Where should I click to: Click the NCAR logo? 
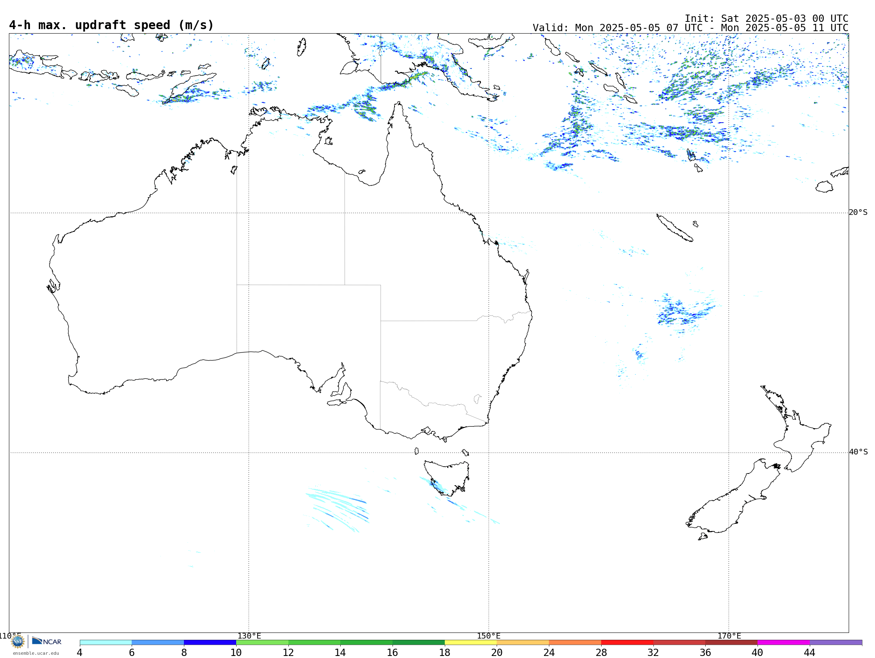pyautogui.click(x=47, y=641)
